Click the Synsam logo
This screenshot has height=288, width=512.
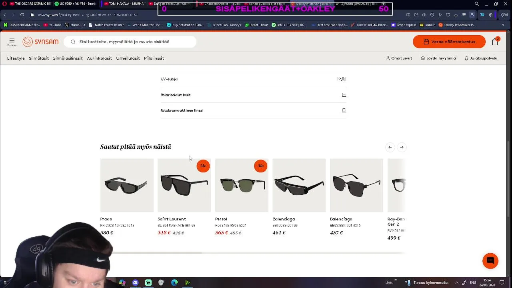(40, 42)
